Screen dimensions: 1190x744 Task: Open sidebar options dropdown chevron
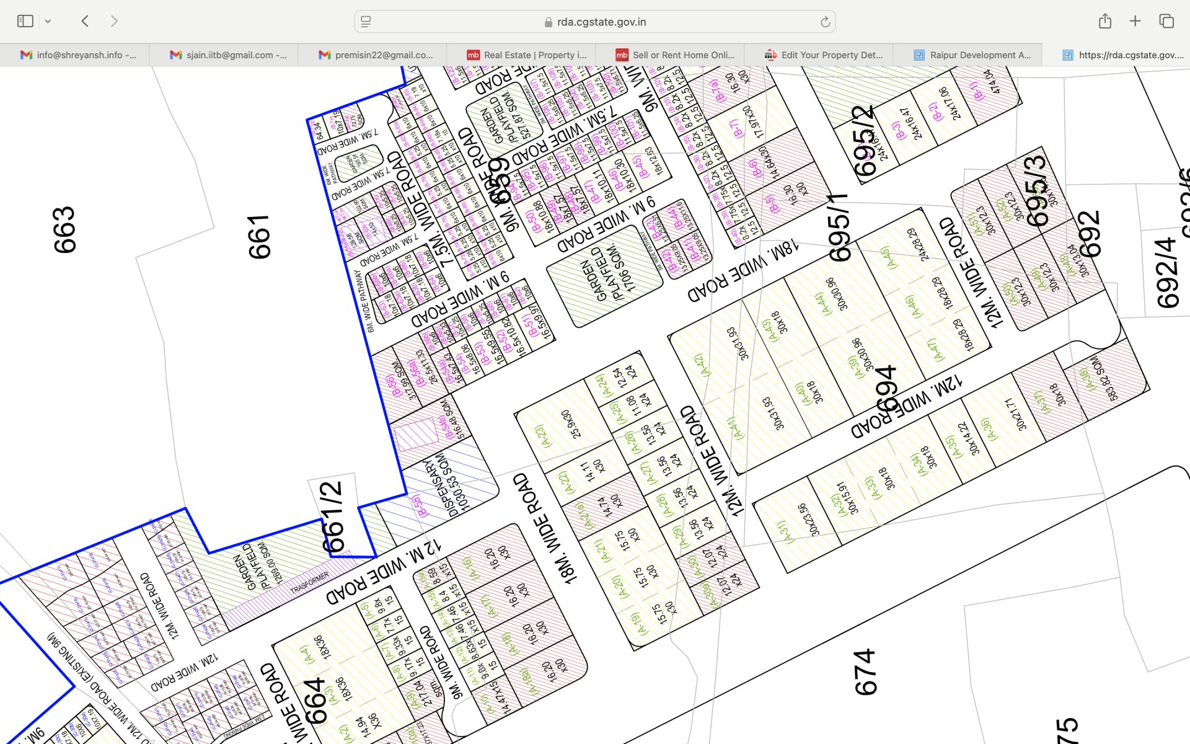tap(48, 21)
